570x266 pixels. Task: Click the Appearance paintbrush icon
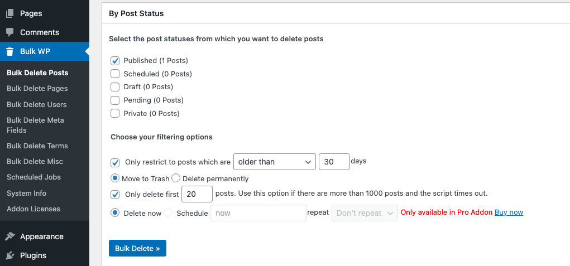click(10, 236)
